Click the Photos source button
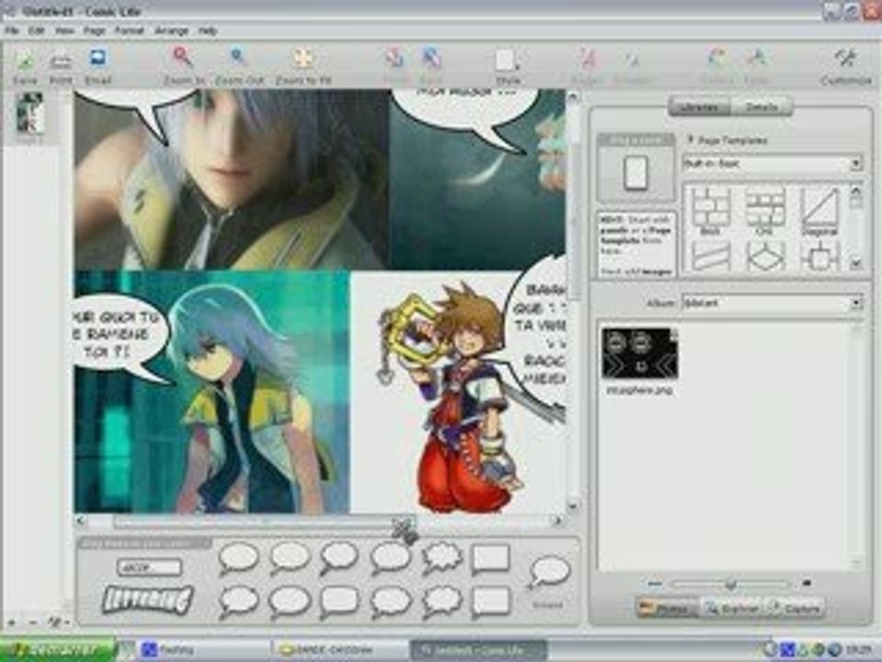Screen dimensions: 882x662 (665, 609)
